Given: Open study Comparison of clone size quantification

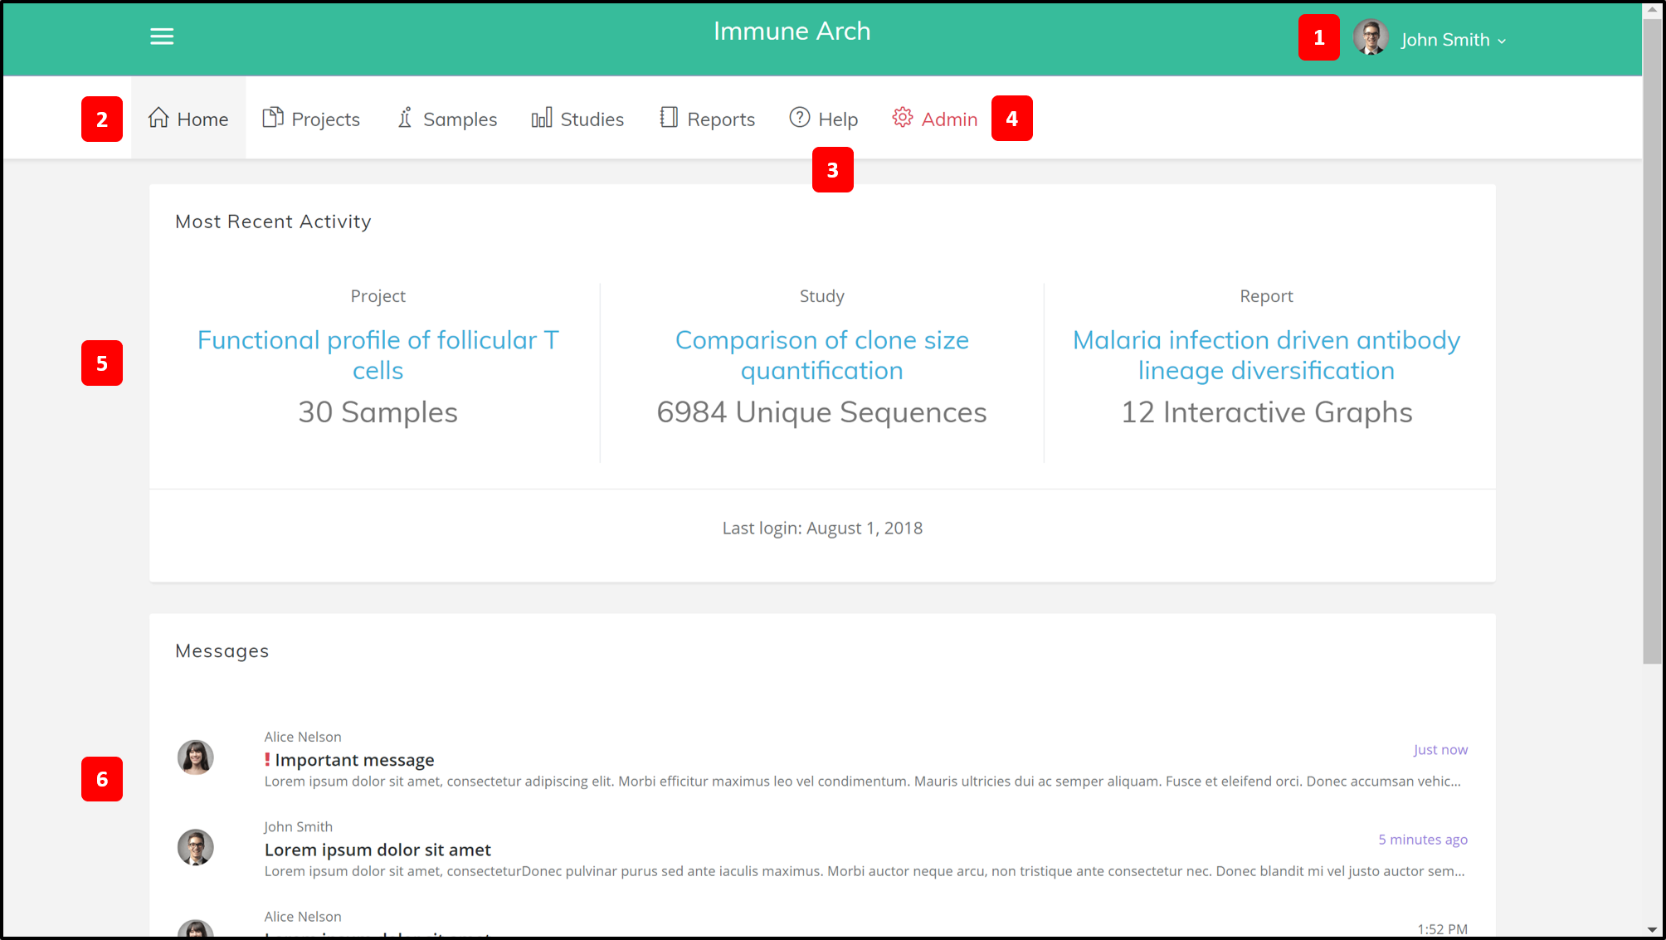Looking at the screenshot, I should (822, 355).
